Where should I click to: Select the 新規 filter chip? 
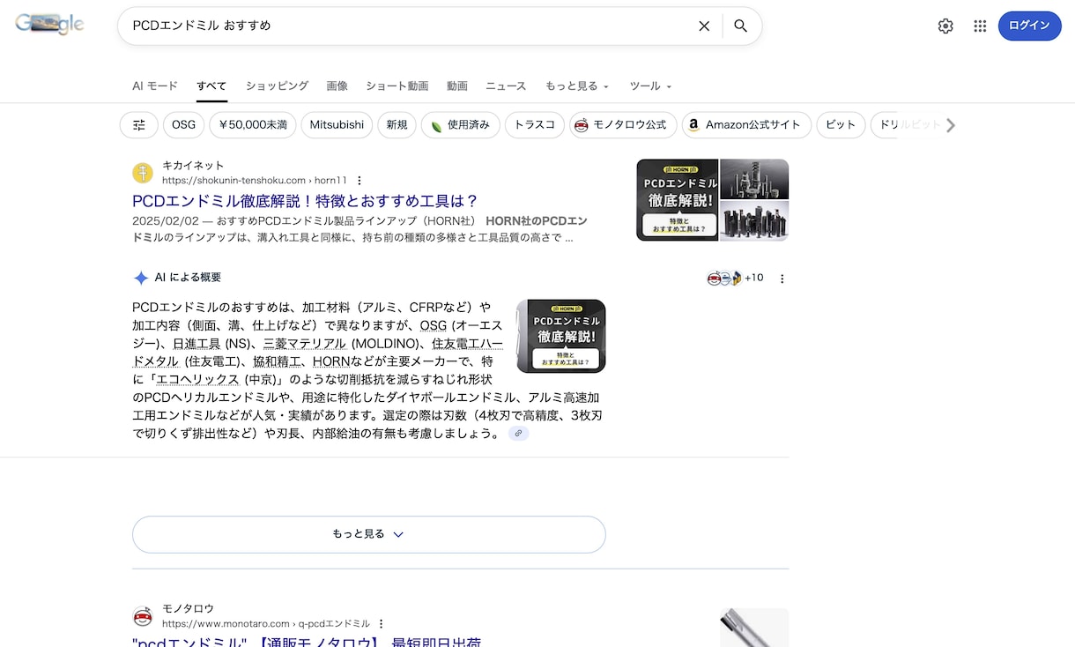397,125
